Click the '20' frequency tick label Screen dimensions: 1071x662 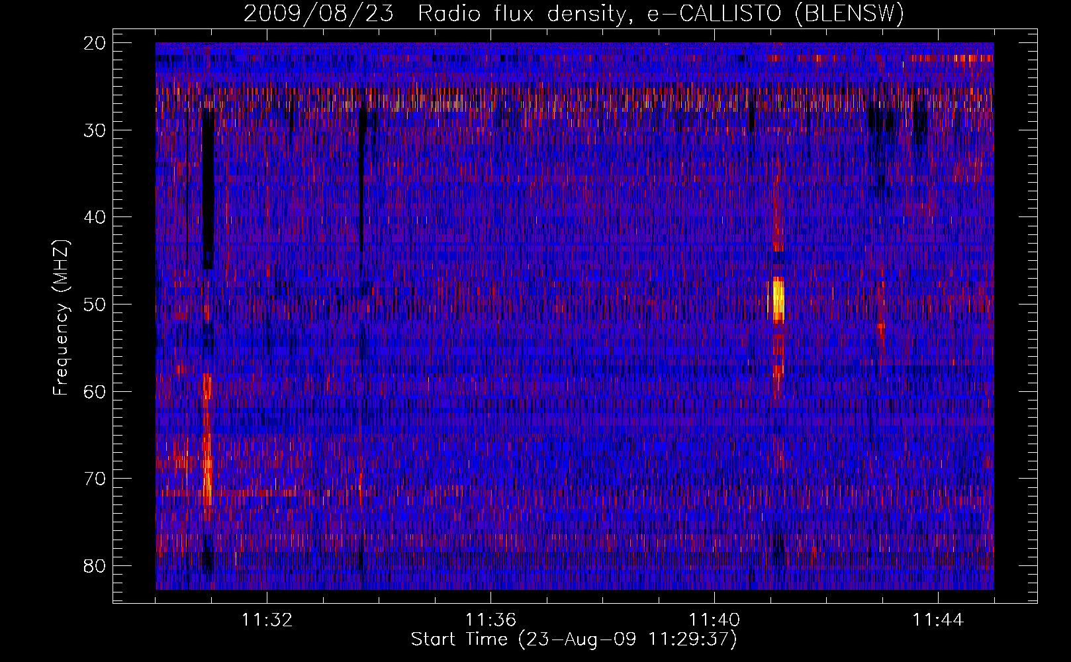tap(95, 44)
